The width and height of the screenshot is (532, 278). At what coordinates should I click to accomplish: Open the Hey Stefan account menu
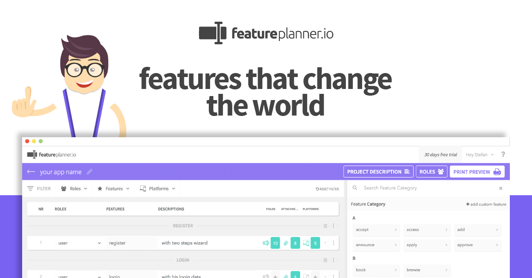point(480,154)
